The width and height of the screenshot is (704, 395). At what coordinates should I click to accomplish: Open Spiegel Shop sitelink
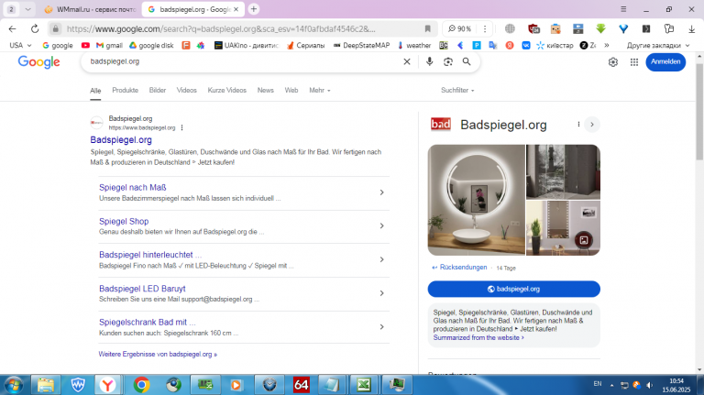point(124,221)
